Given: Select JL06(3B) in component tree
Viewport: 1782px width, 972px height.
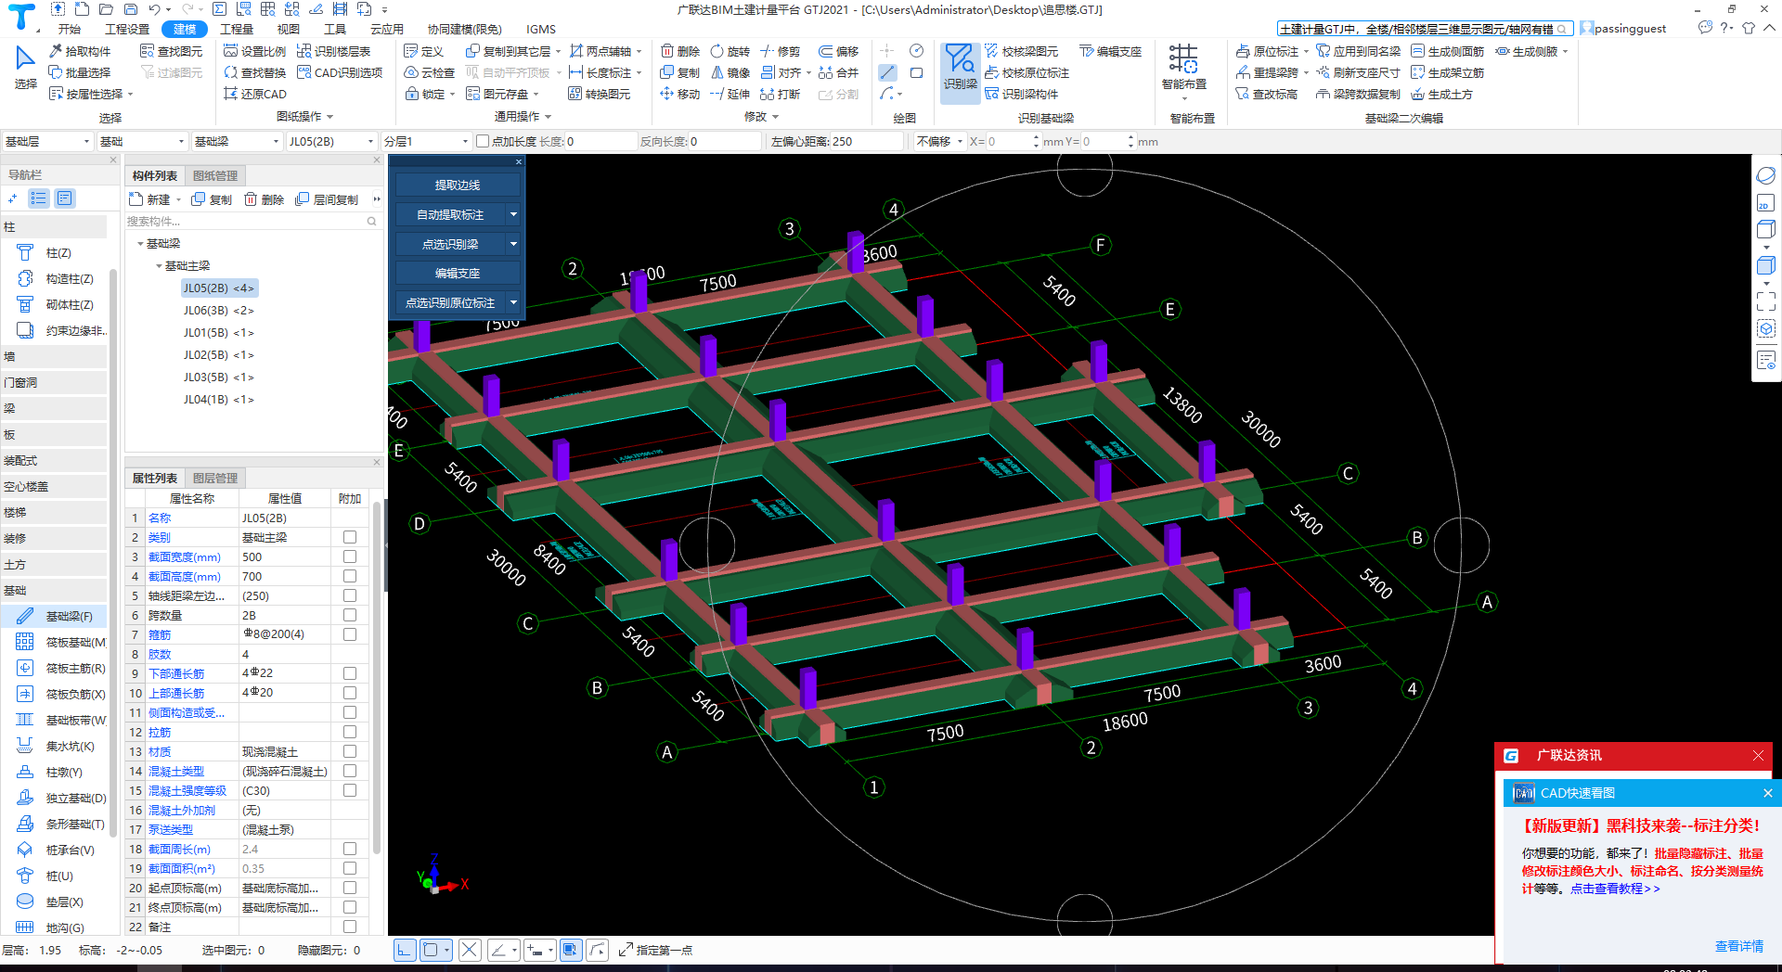Looking at the screenshot, I should tap(219, 311).
